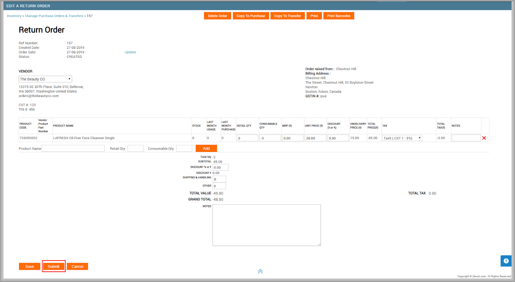Click total tax value -3.00 at right
This screenshot has width=515, height=282.
432,193
